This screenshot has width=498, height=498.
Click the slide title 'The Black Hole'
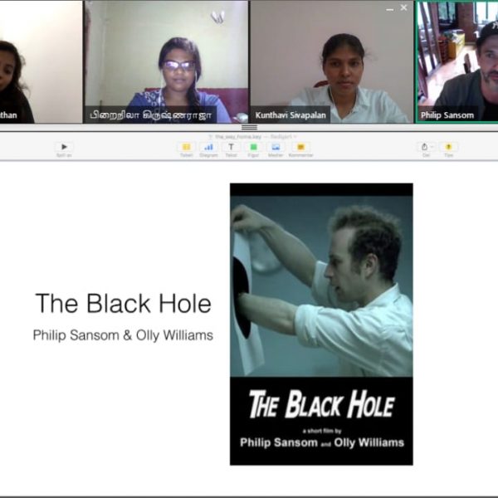pos(123,303)
